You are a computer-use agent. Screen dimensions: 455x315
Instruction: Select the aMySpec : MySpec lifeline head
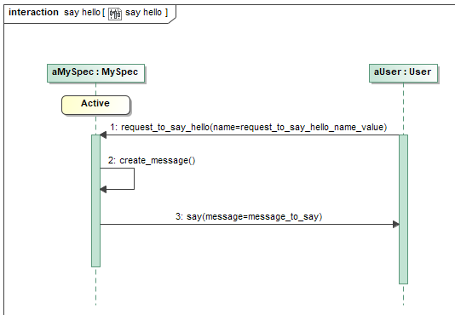(95, 73)
